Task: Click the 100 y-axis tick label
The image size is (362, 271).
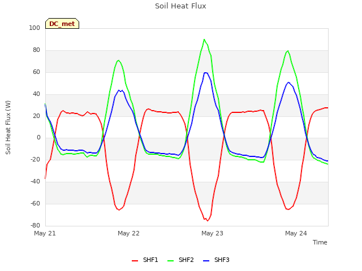Action: (x=35, y=28)
